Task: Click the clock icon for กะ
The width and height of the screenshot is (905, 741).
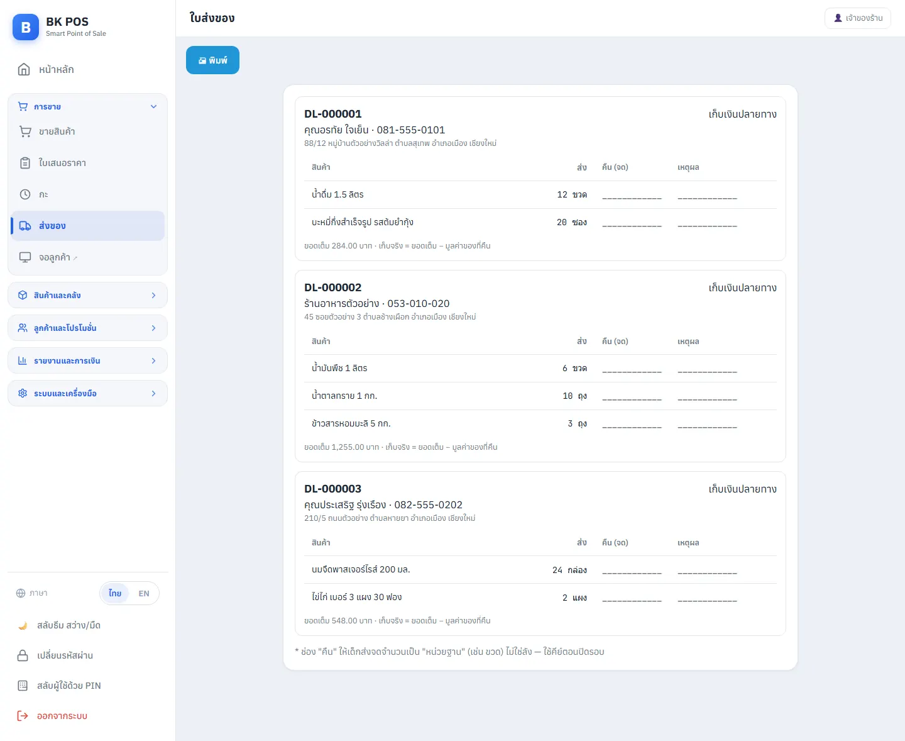Action: (25, 194)
